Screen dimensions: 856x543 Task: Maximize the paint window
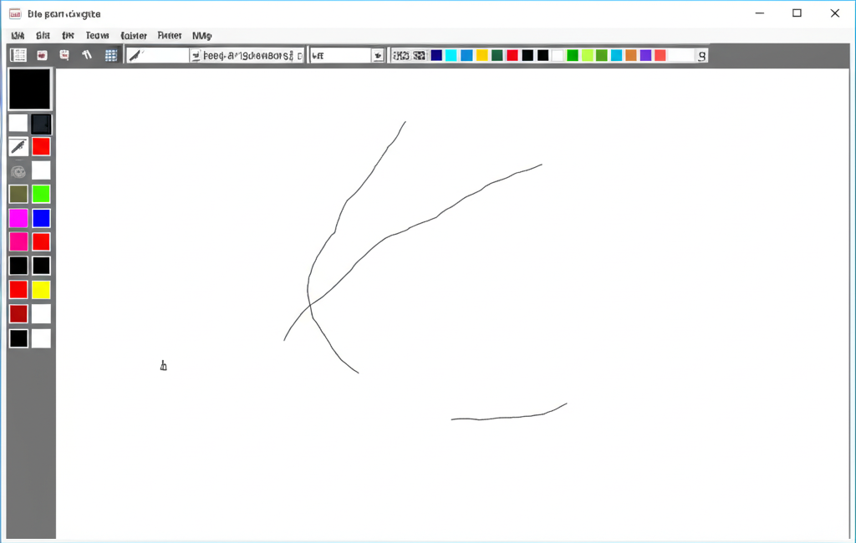pyautogui.click(x=797, y=13)
